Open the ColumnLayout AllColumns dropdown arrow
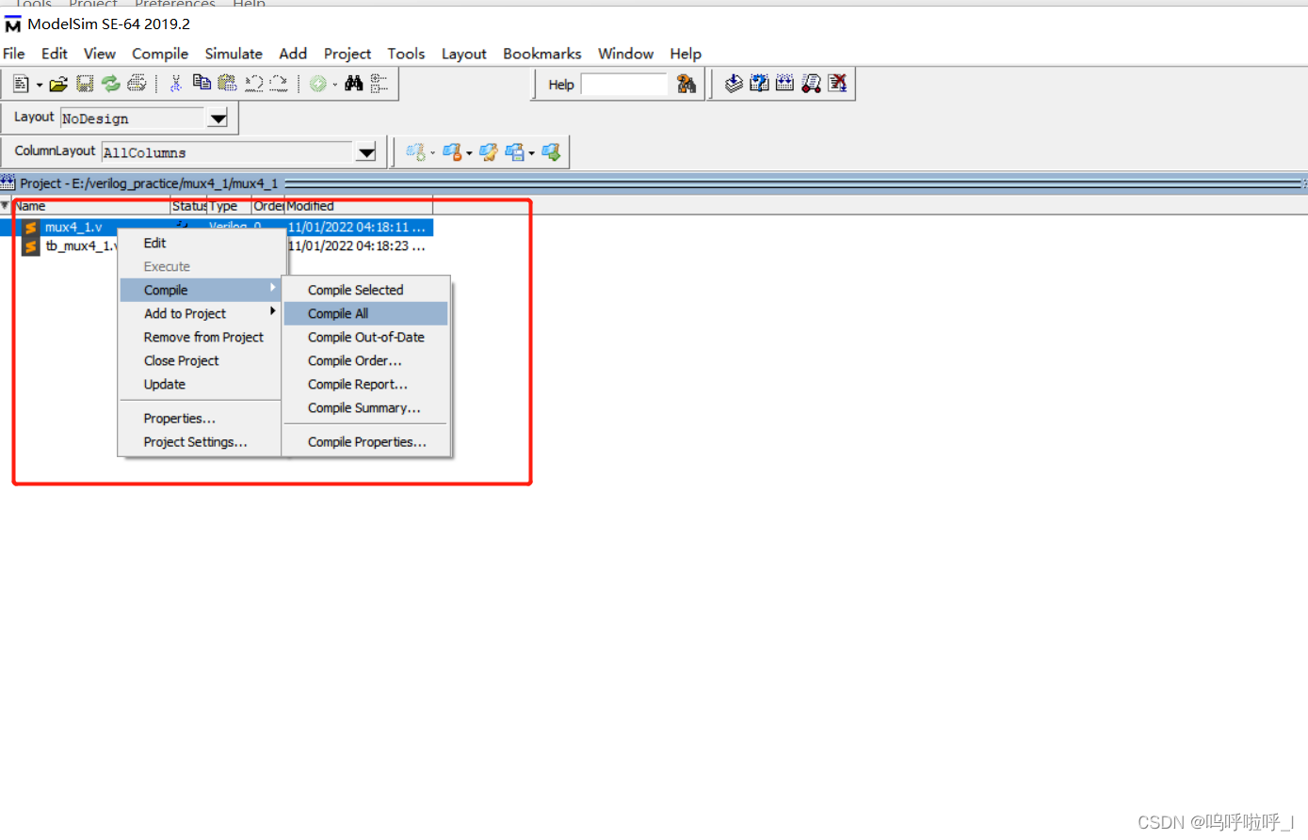This screenshot has height=840, width=1308. click(366, 152)
